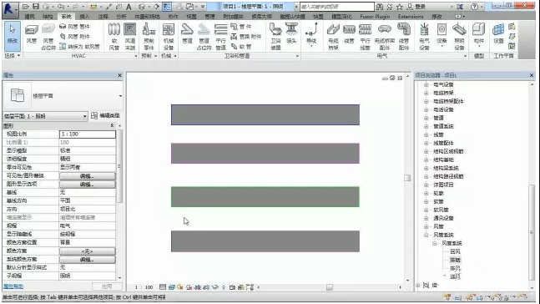Collapse the top-level 风管系统 node in project browser
The width and height of the screenshot is (540, 304).
pyautogui.click(x=426, y=235)
